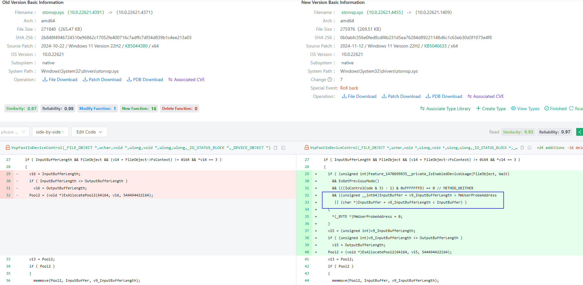
Task: Expand the side-by-side view dropdown
Action: click(x=50, y=132)
